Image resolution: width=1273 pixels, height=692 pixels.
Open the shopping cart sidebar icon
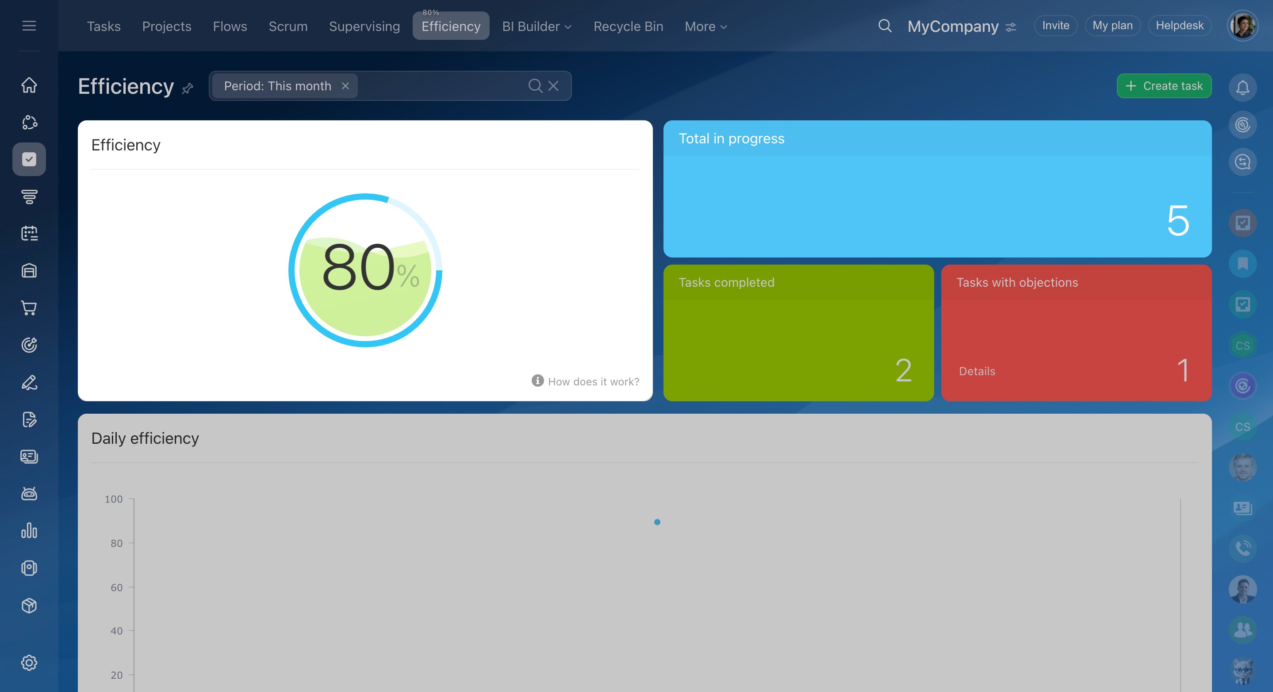point(29,308)
